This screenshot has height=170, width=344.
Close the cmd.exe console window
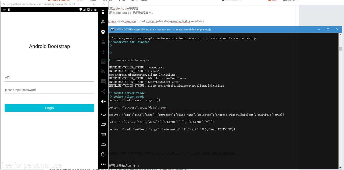tap(337, 29)
